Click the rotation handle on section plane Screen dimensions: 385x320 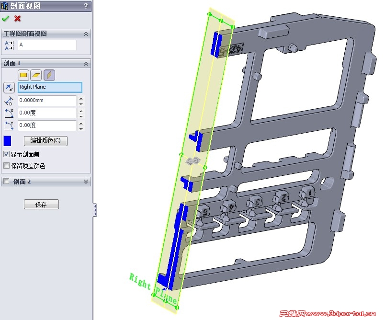pos(192,161)
